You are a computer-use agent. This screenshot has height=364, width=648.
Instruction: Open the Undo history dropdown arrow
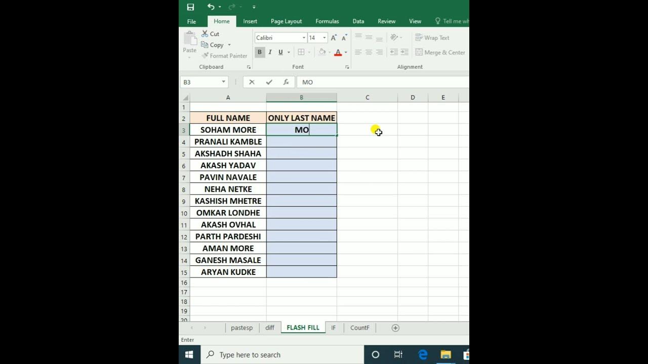click(220, 7)
